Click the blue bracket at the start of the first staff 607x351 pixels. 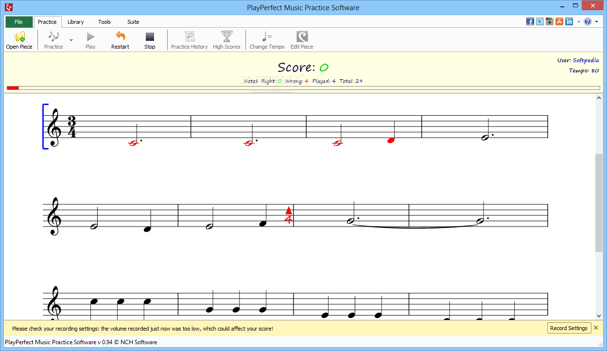tap(45, 126)
